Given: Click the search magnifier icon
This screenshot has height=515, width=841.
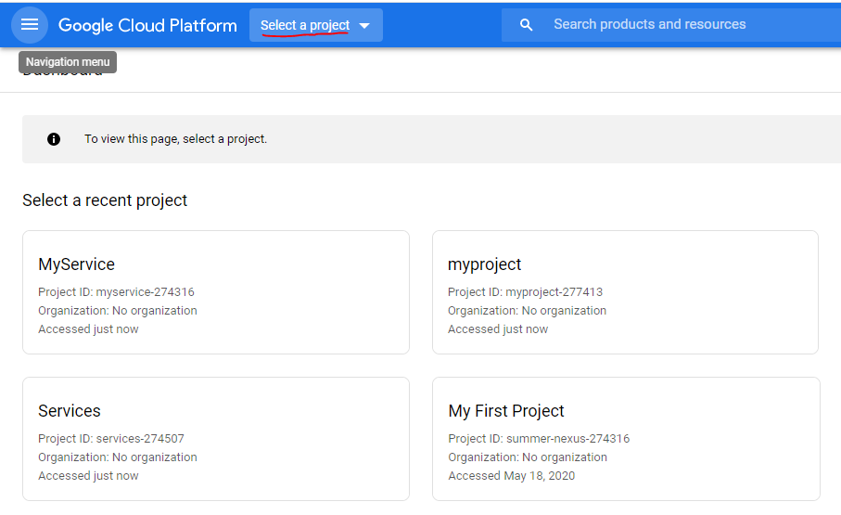Looking at the screenshot, I should [x=527, y=25].
